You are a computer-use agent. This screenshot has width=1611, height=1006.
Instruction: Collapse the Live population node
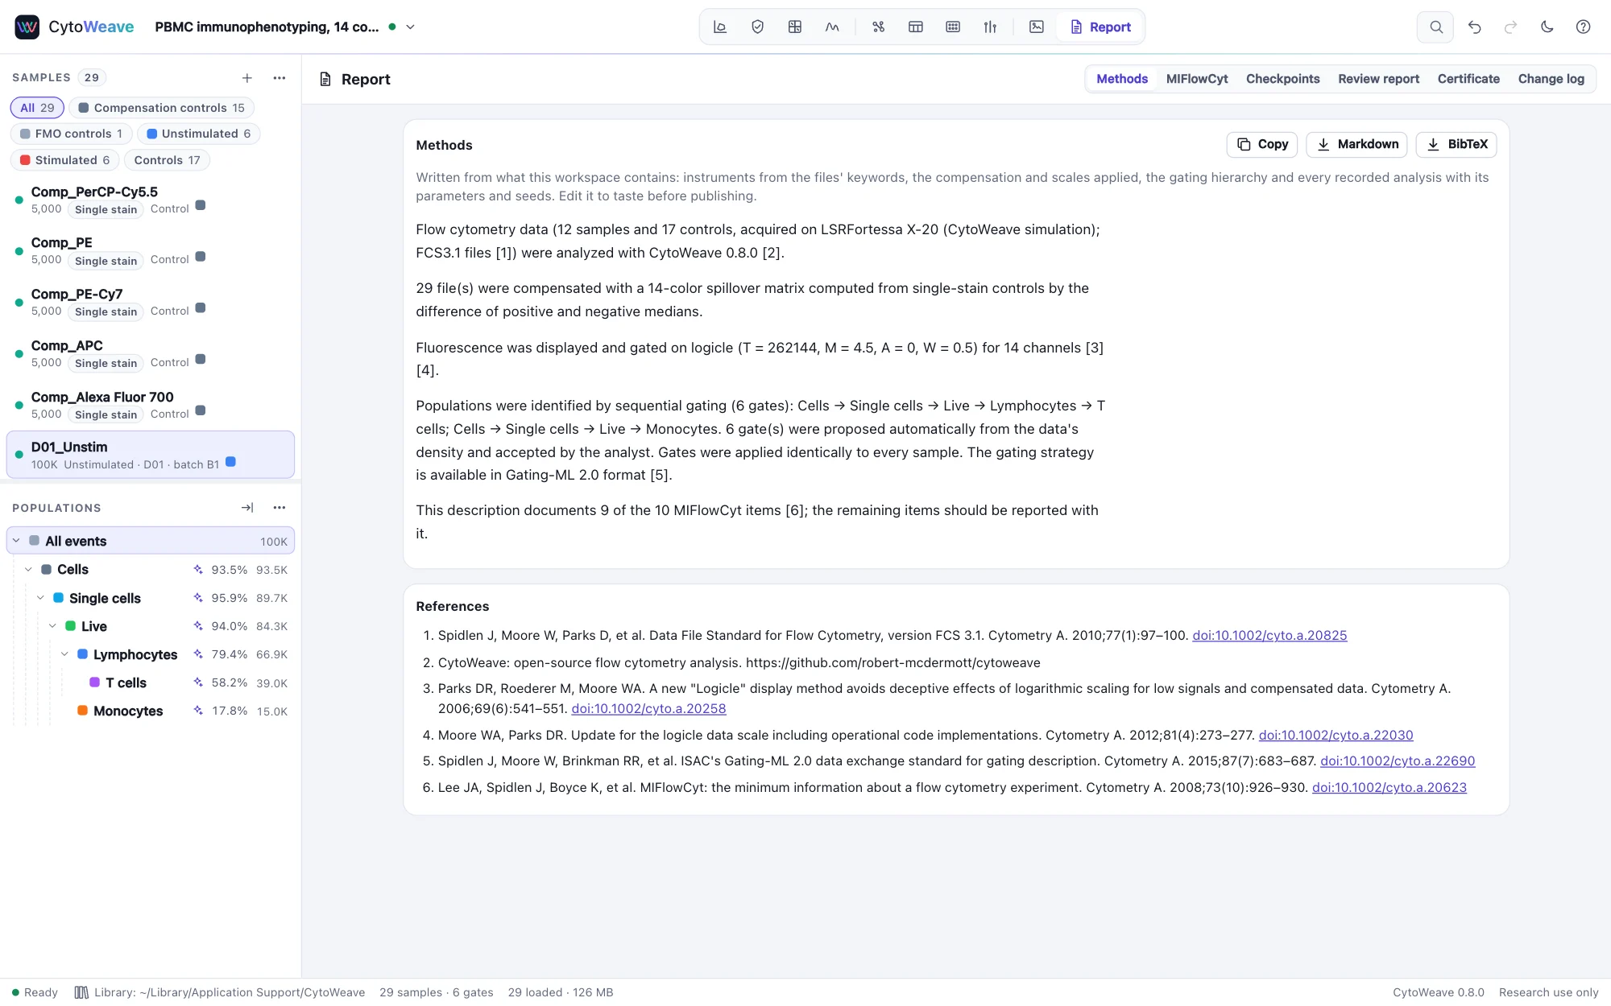point(52,626)
